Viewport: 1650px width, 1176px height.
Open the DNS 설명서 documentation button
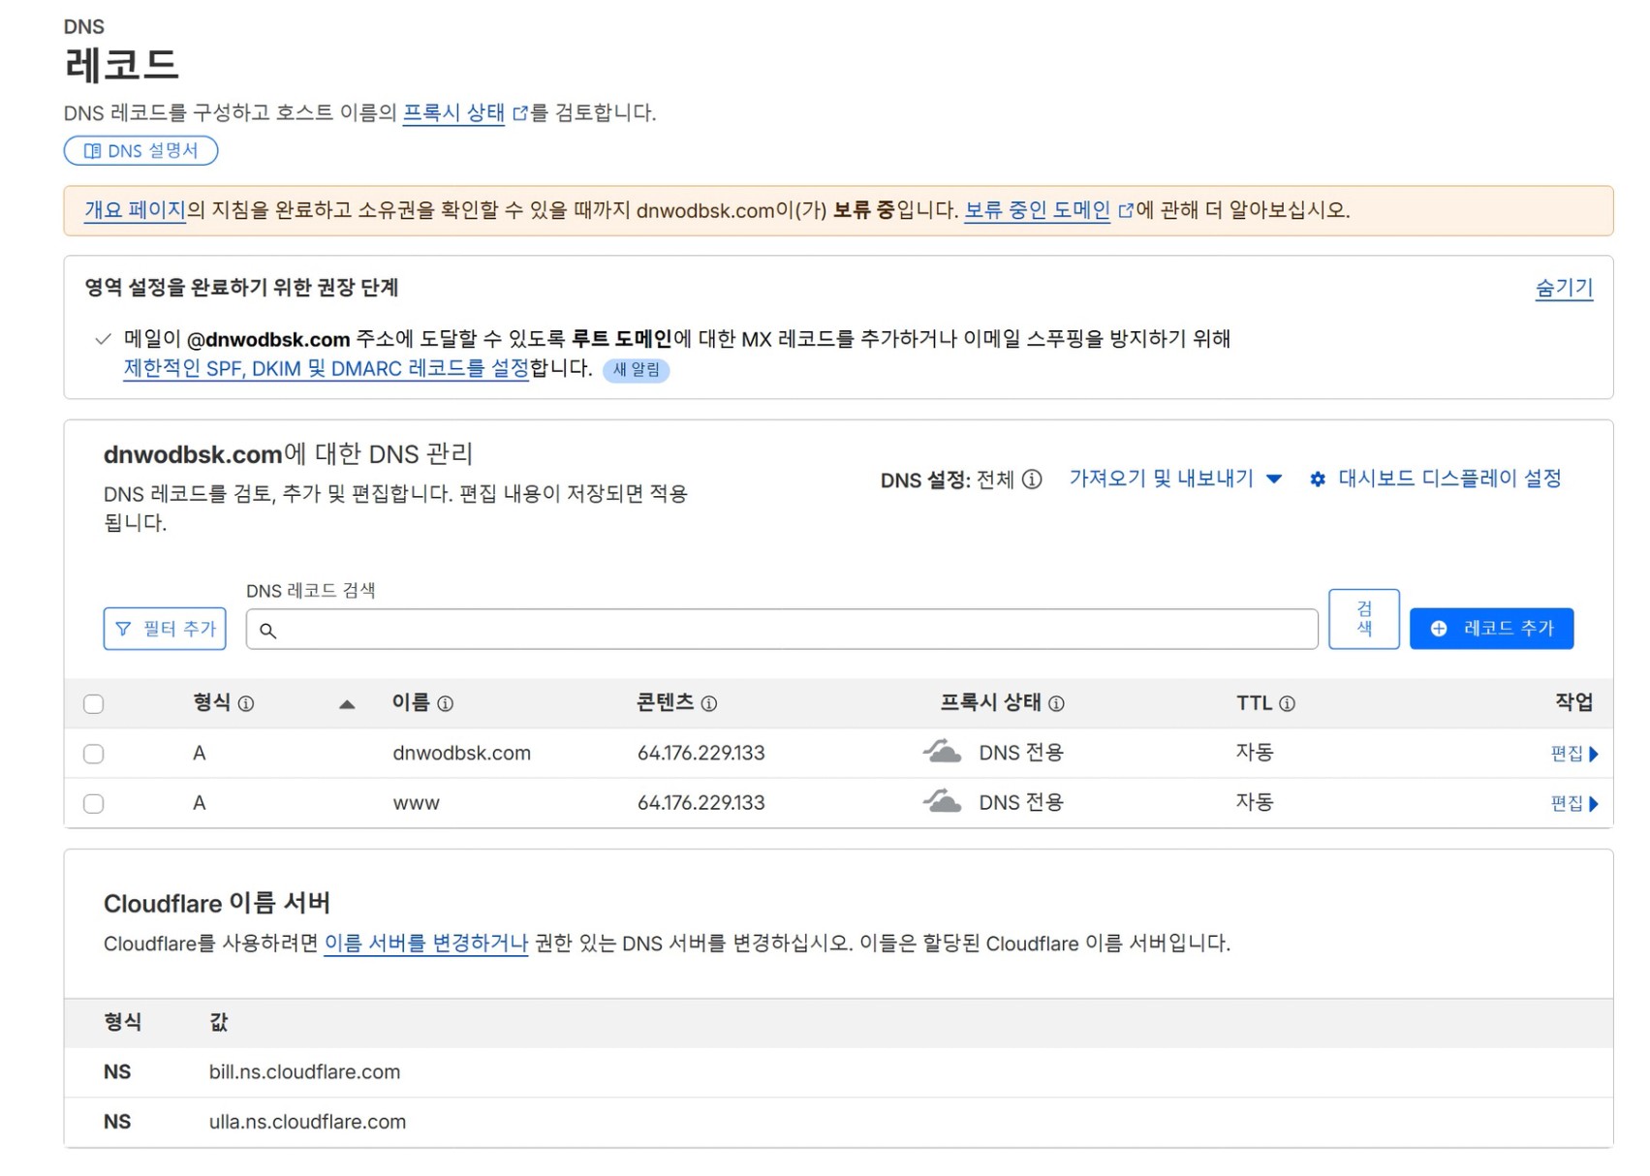(141, 151)
